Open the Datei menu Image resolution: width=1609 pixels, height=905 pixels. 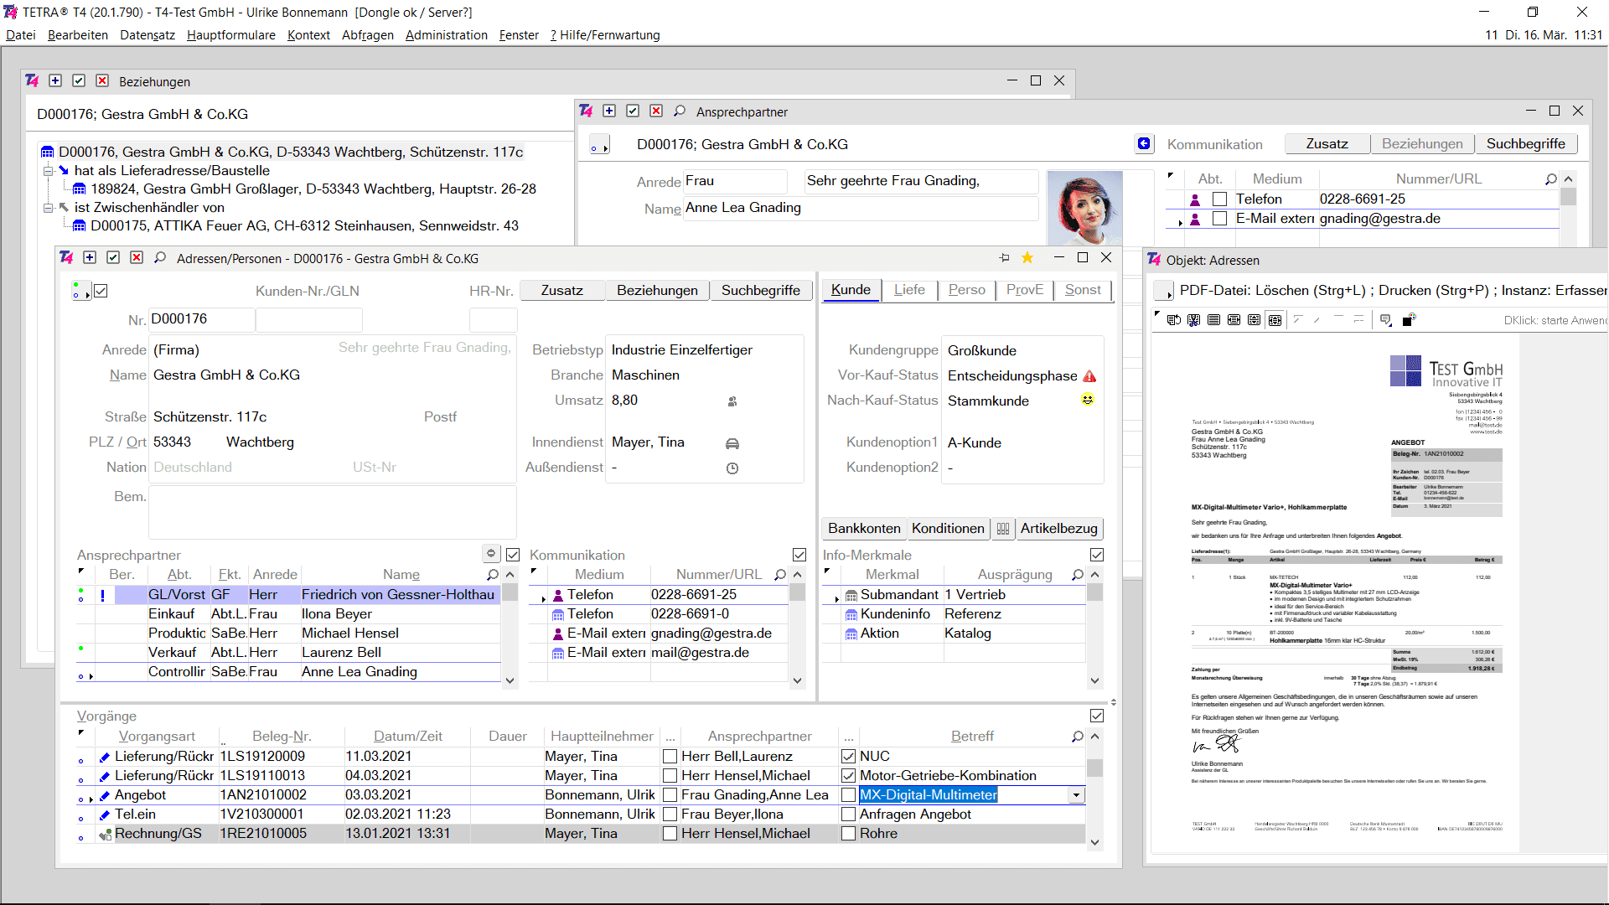point(21,35)
